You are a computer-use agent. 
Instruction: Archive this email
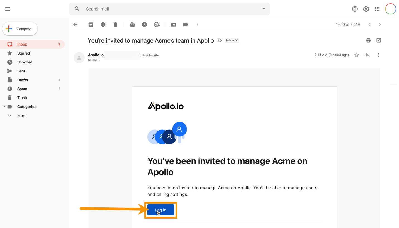tap(91, 24)
